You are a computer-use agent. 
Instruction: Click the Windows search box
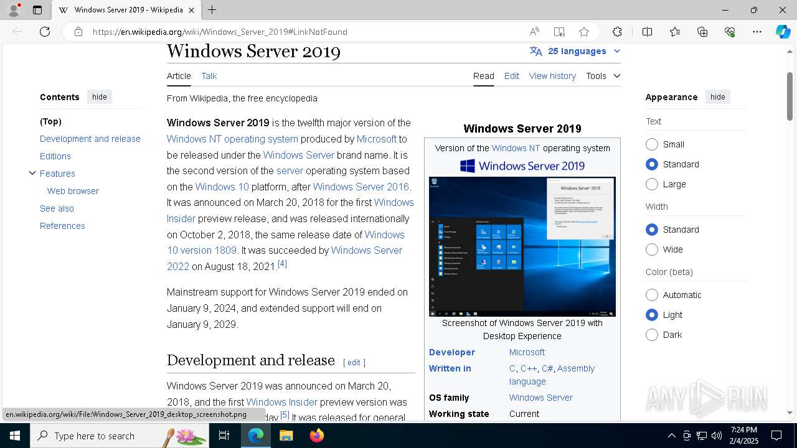120,436
